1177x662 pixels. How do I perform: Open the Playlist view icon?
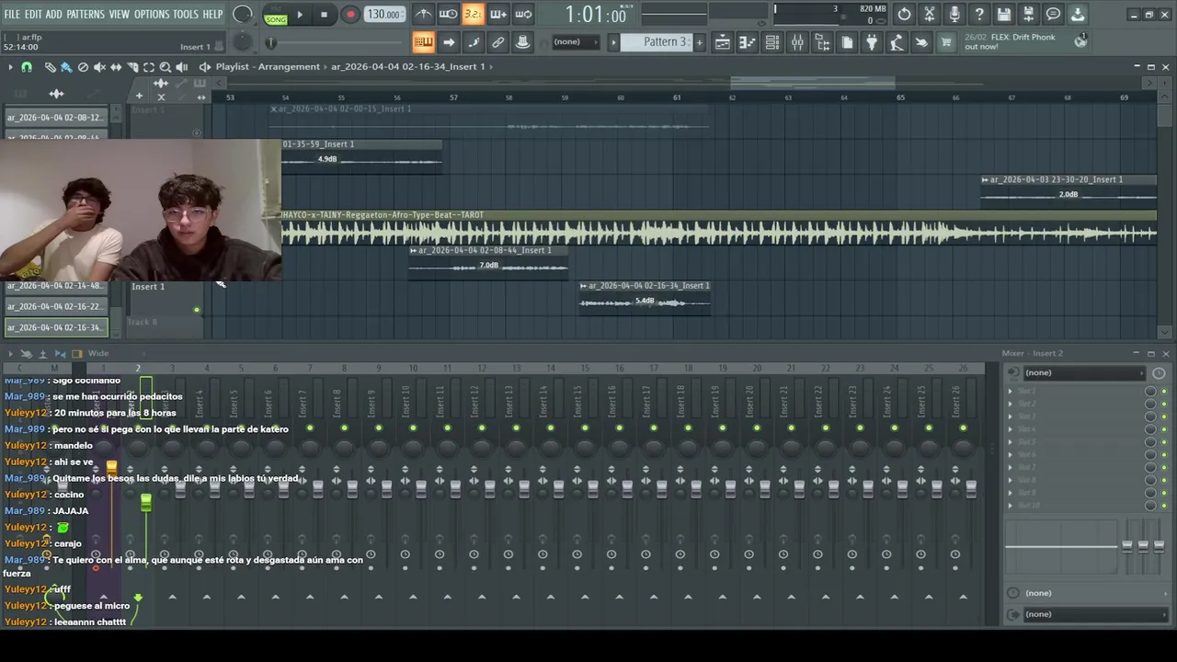[x=723, y=42]
